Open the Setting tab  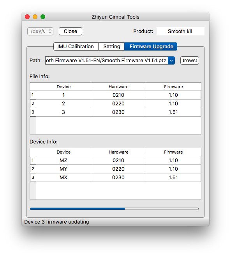click(x=111, y=46)
